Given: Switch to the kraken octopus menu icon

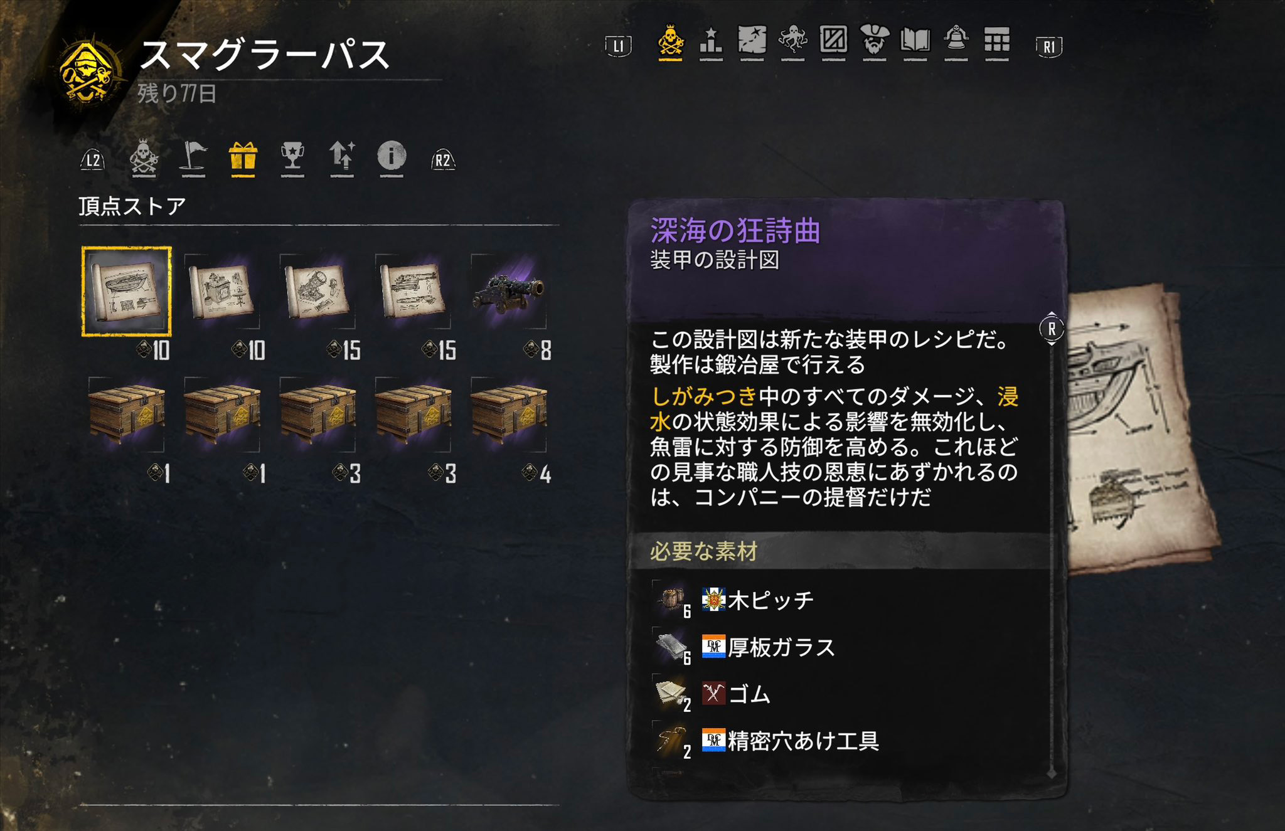Looking at the screenshot, I should pyautogui.click(x=792, y=41).
